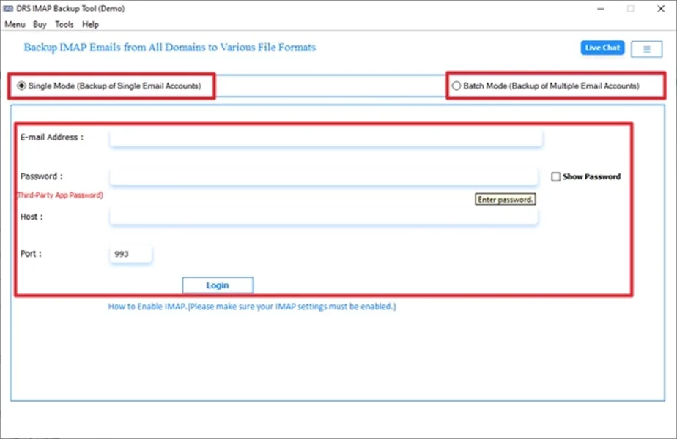Open the hamburger menu near Live Chat
677x439 pixels.
click(645, 48)
